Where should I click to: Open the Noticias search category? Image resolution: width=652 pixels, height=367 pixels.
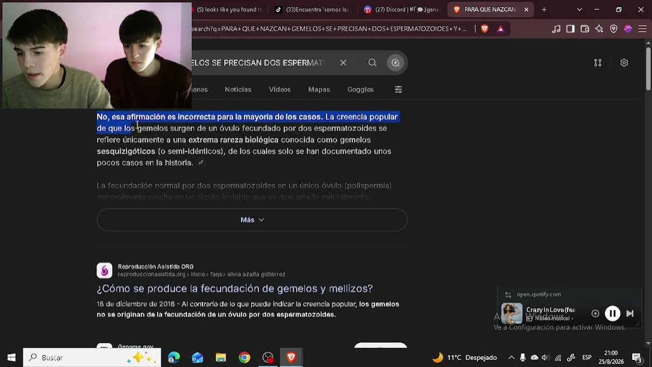point(238,89)
